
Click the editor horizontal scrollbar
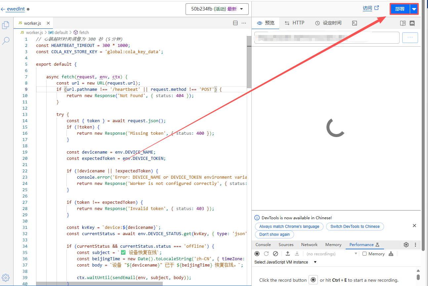click(99, 284)
